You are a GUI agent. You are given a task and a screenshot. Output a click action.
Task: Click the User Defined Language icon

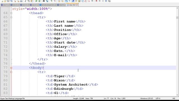click(76, 1)
